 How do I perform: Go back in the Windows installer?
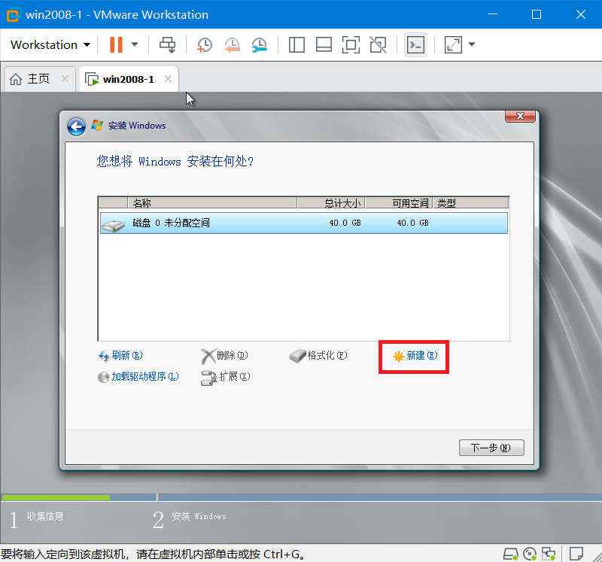click(x=77, y=126)
